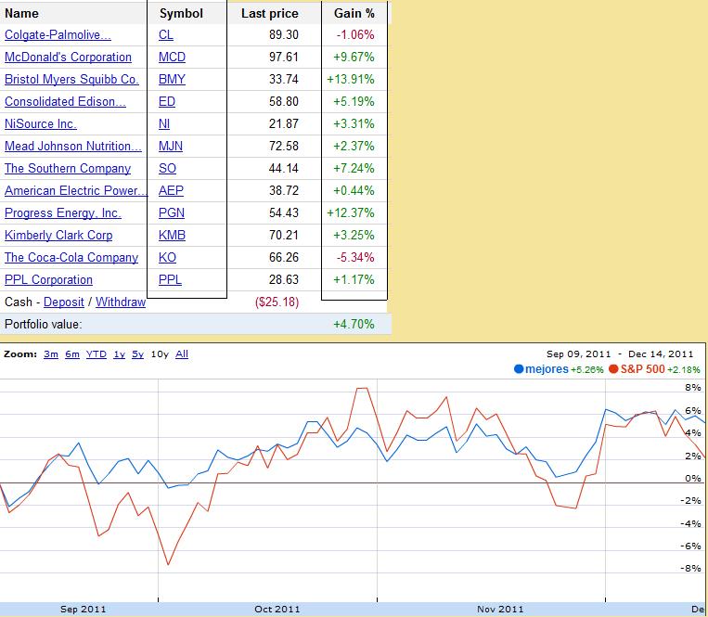This screenshot has height=617, width=708.
Task: Set chart zoom to All
Action: (182, 354)
